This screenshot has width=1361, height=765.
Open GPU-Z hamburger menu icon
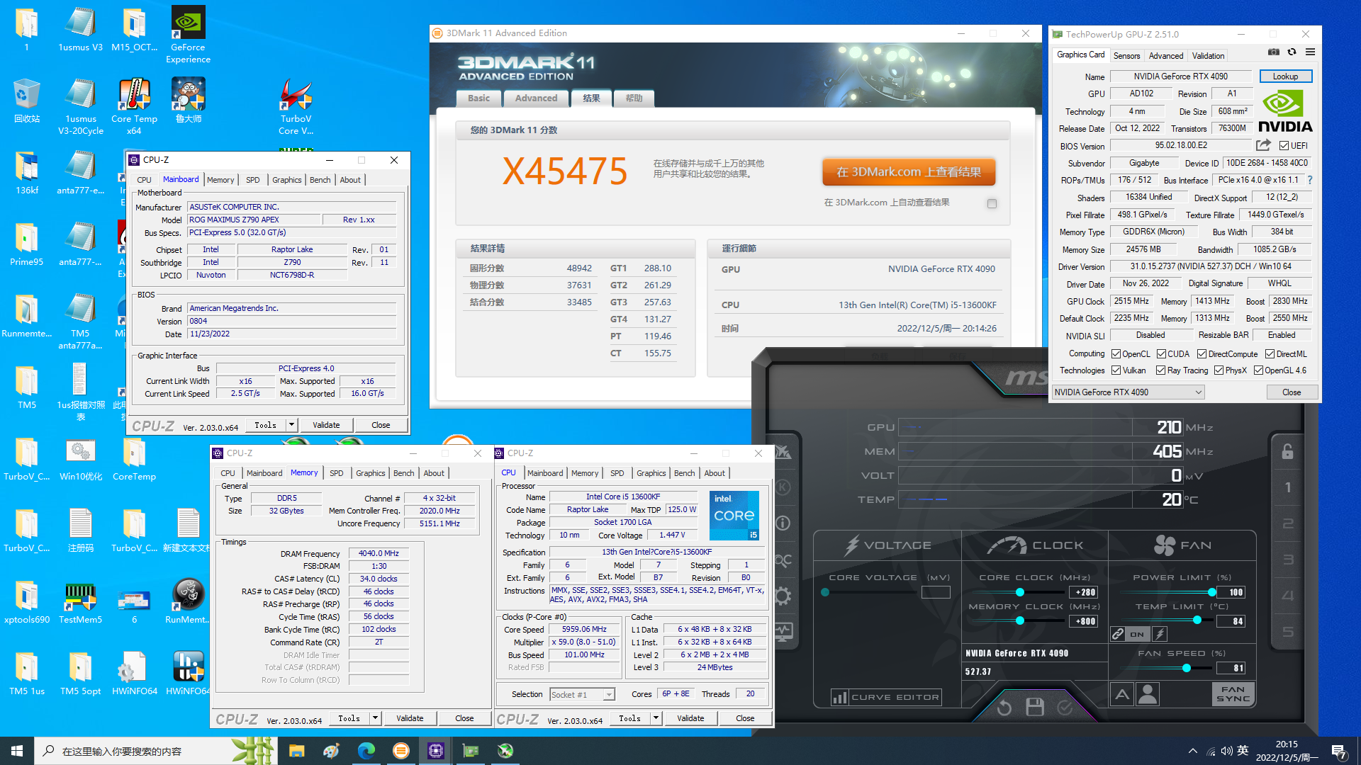[1310, 52]
